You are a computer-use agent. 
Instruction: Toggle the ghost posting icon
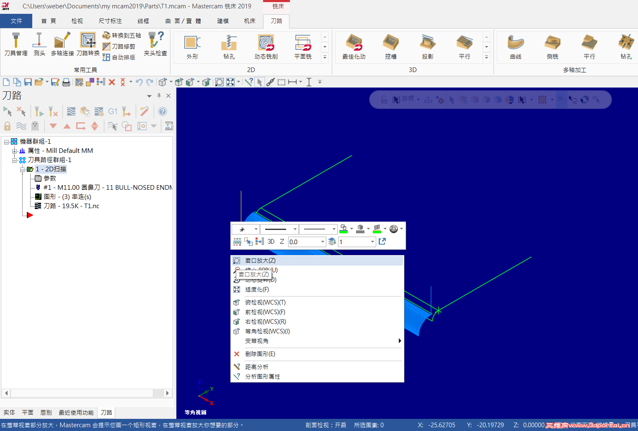point(35,126)
